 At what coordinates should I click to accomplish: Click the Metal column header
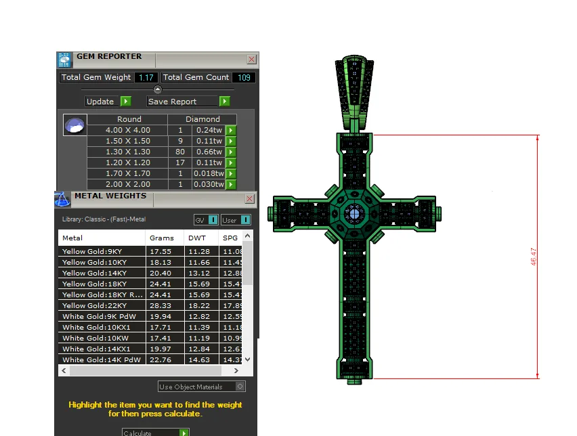tap(102, 238)
